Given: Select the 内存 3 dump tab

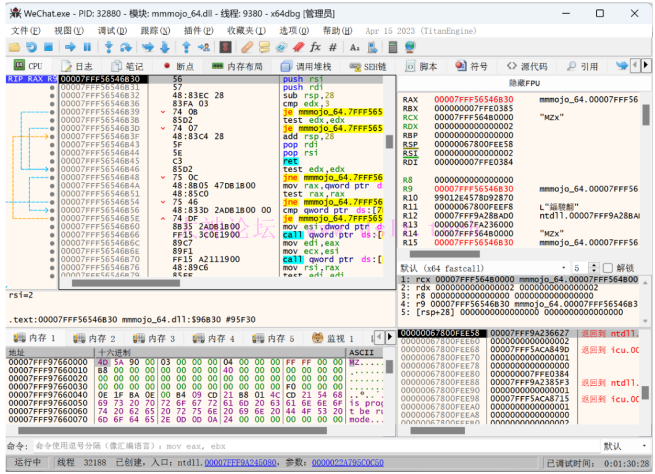Looking at the screenshot, I should click(x=154, y=338).
